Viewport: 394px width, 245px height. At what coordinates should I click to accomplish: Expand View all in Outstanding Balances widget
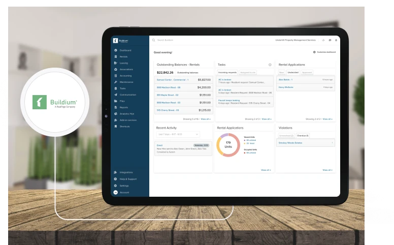(206, 119)
